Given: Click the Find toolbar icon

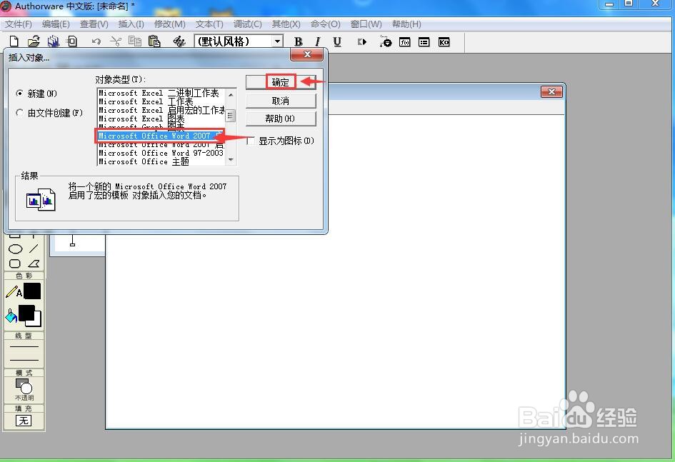Looking at the screenshot, I should pos(179,41).
